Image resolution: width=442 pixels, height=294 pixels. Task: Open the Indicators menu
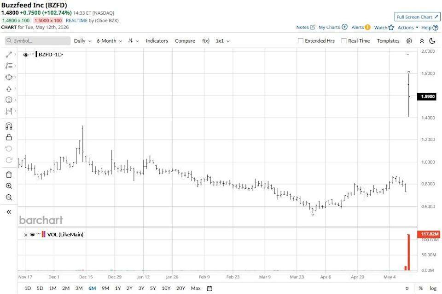pos(157,41)
